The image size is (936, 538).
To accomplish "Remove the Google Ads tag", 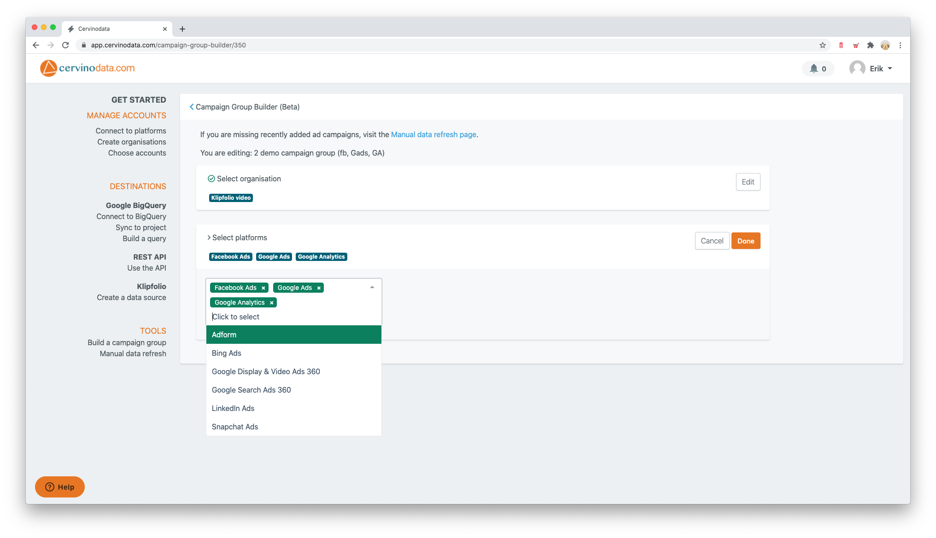I will [319, 288].
